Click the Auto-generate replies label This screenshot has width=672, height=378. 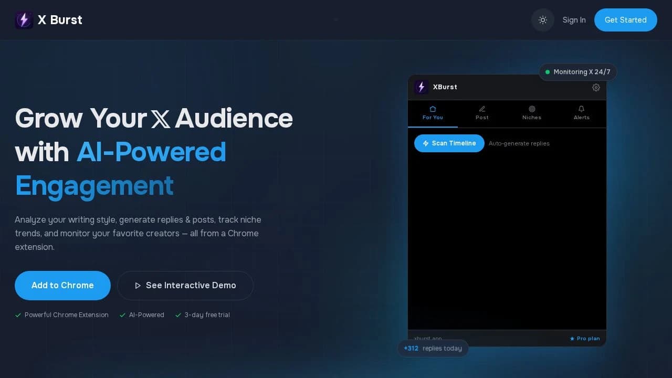(519, 143)
